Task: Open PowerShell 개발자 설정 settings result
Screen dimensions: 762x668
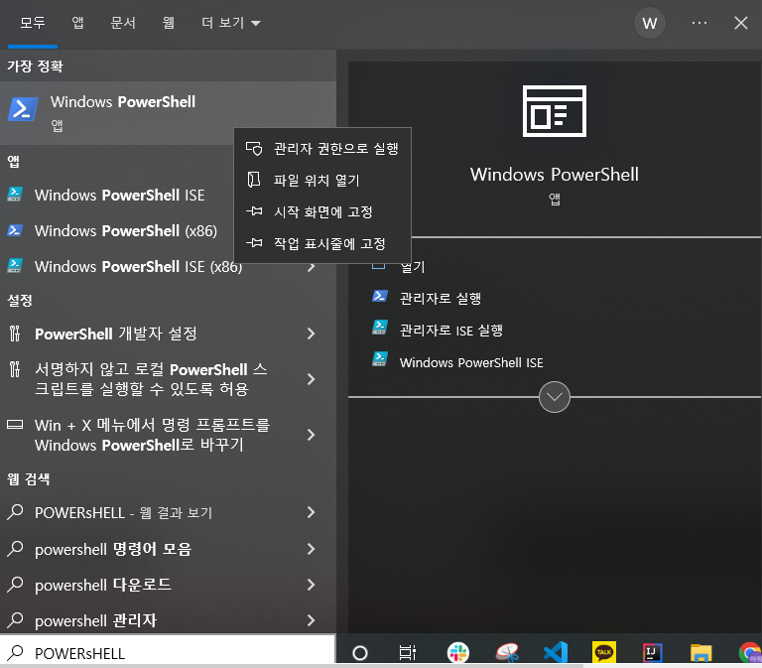Action: 168,334
